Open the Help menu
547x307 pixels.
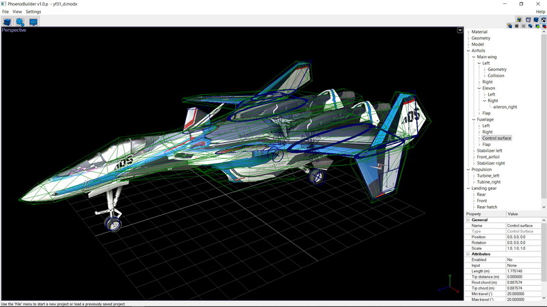(540, 12)
